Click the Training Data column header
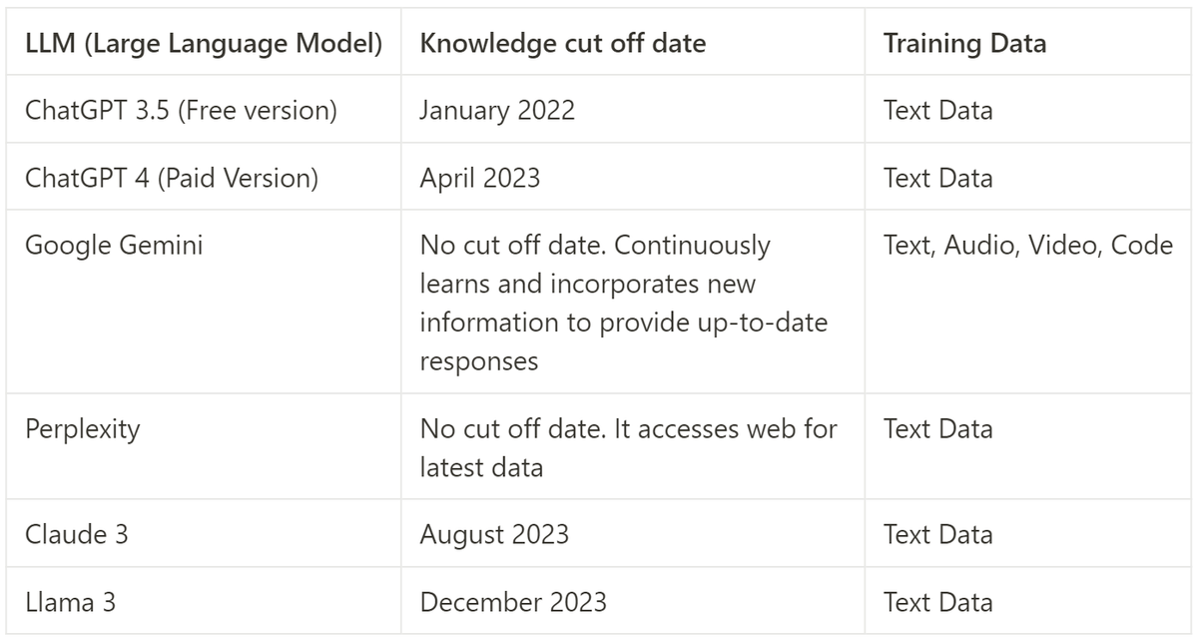 [x=964, y=44]
